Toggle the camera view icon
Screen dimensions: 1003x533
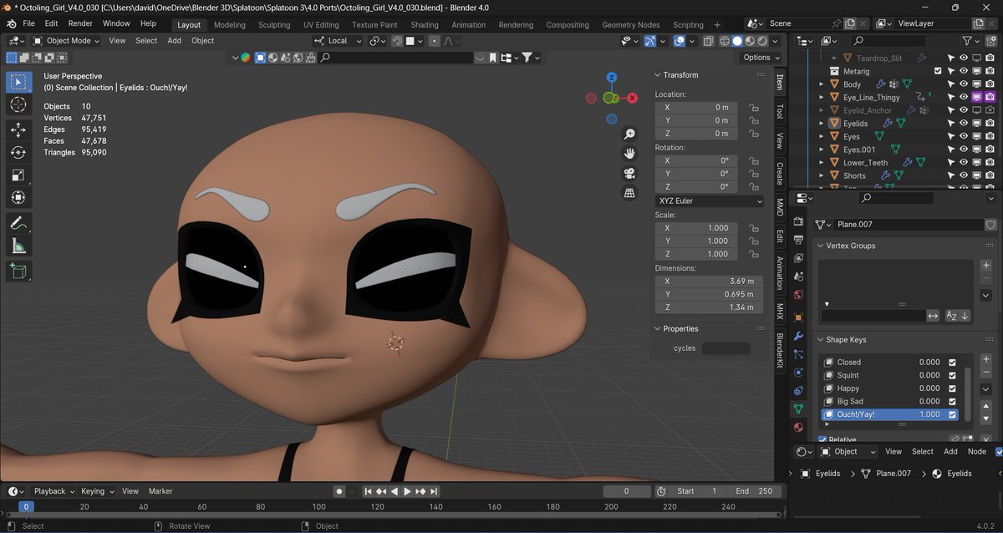(x=629, y=174)
